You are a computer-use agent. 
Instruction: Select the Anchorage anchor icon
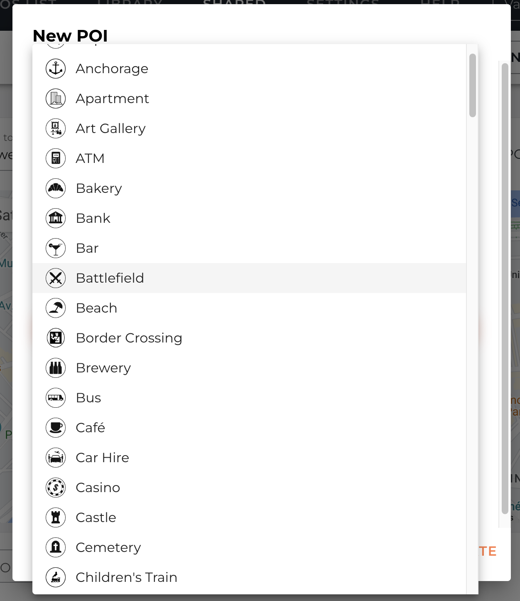point(56,69)
